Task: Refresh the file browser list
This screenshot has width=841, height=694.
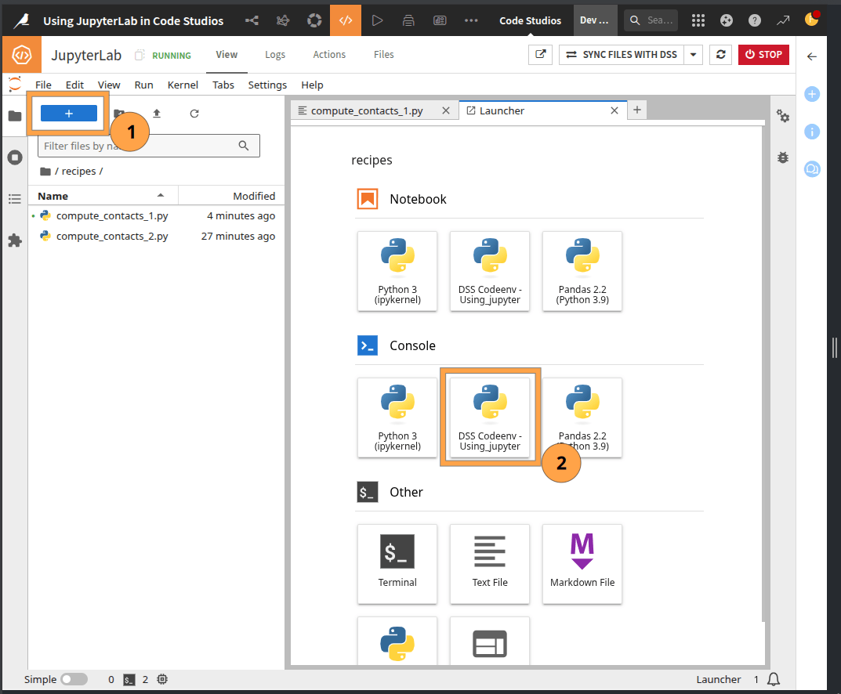Action: [x=194, y=113]
